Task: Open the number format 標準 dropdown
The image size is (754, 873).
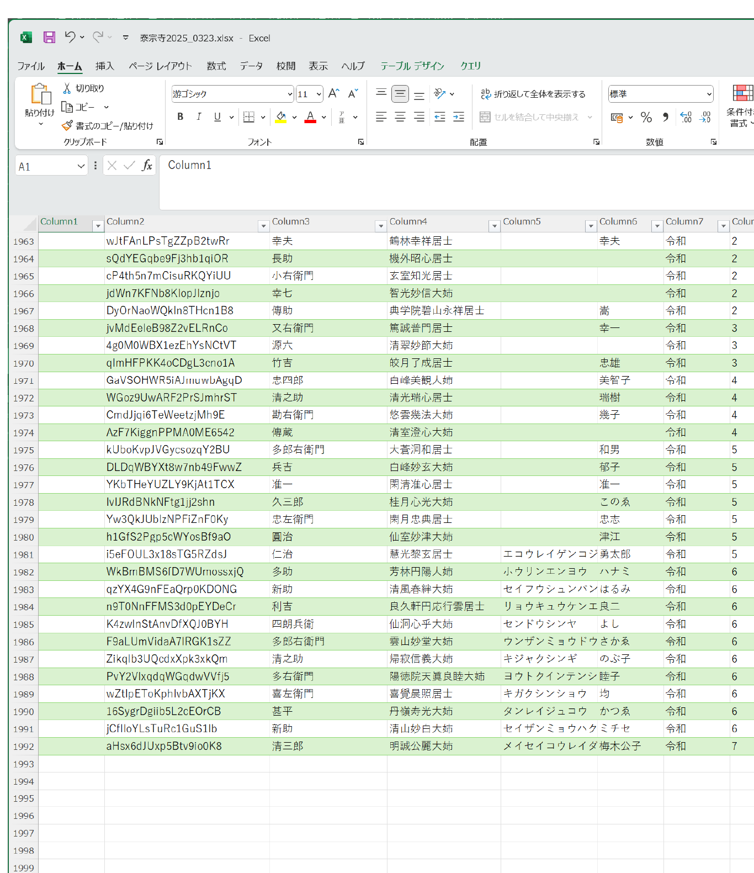Action: [x=709, y=94]
